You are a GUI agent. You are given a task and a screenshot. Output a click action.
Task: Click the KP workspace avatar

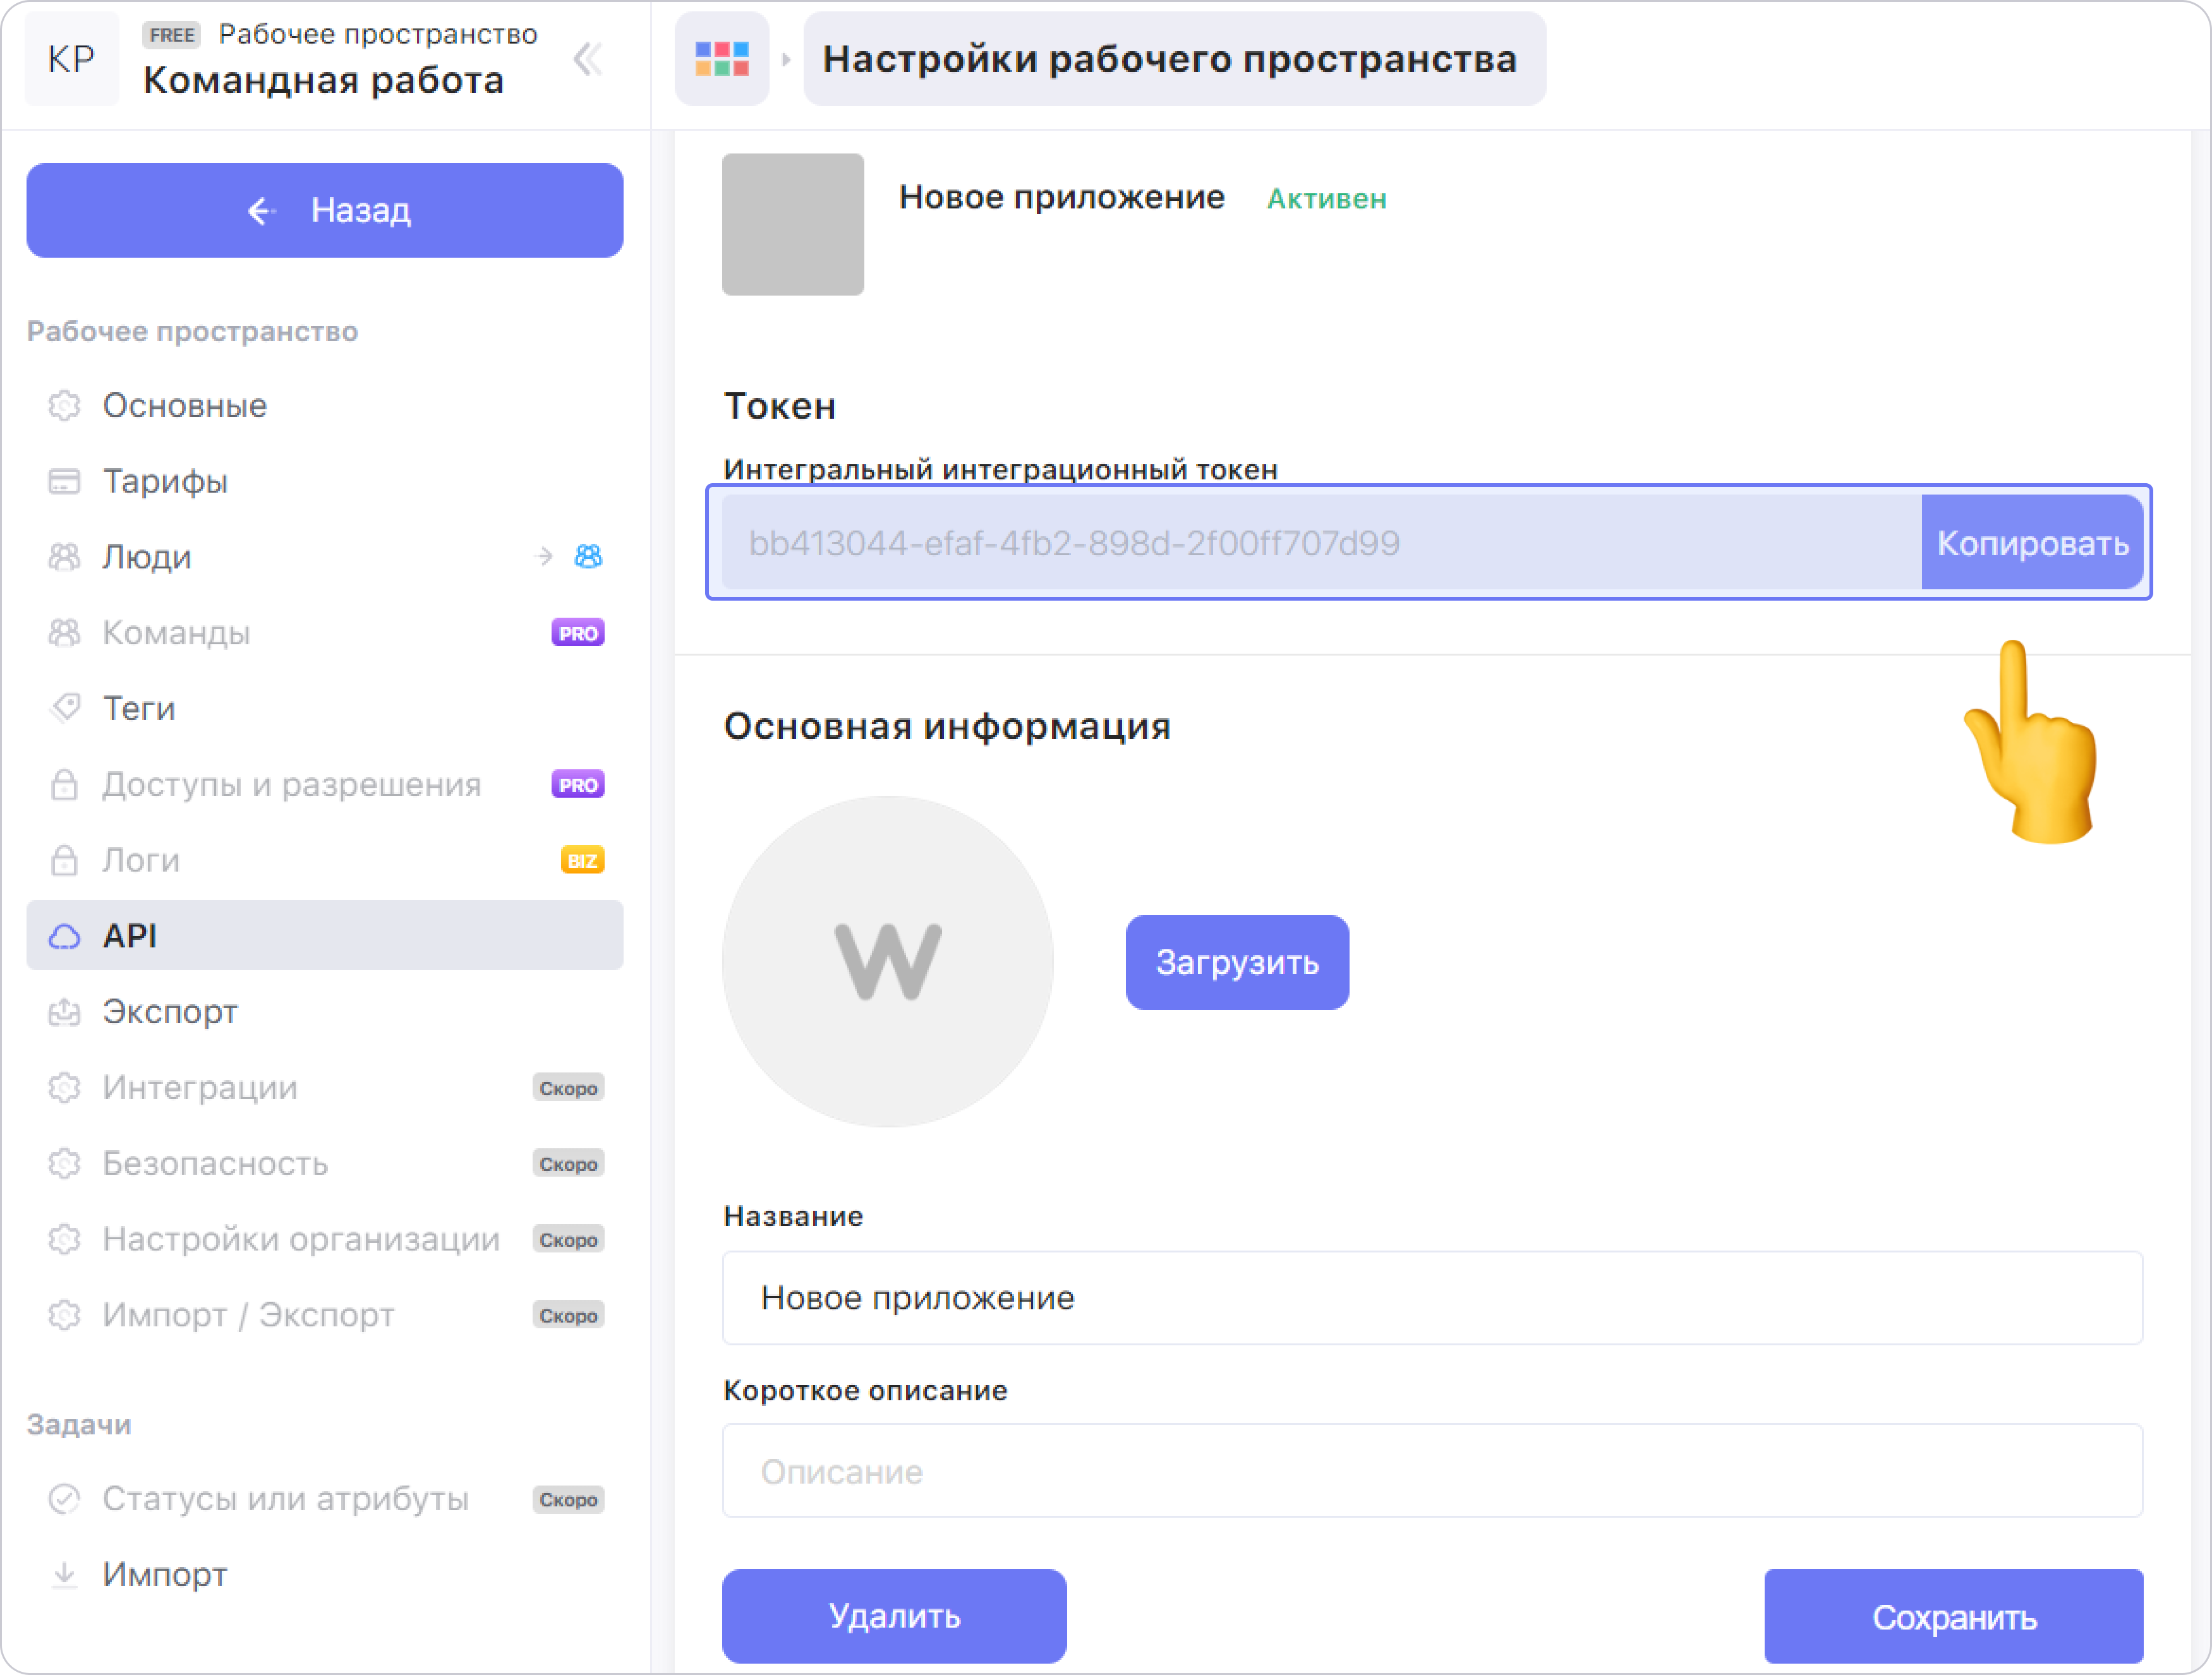72,60
